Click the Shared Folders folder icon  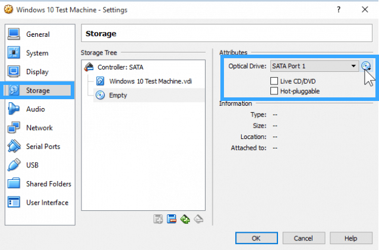click(x=14, y=183)
